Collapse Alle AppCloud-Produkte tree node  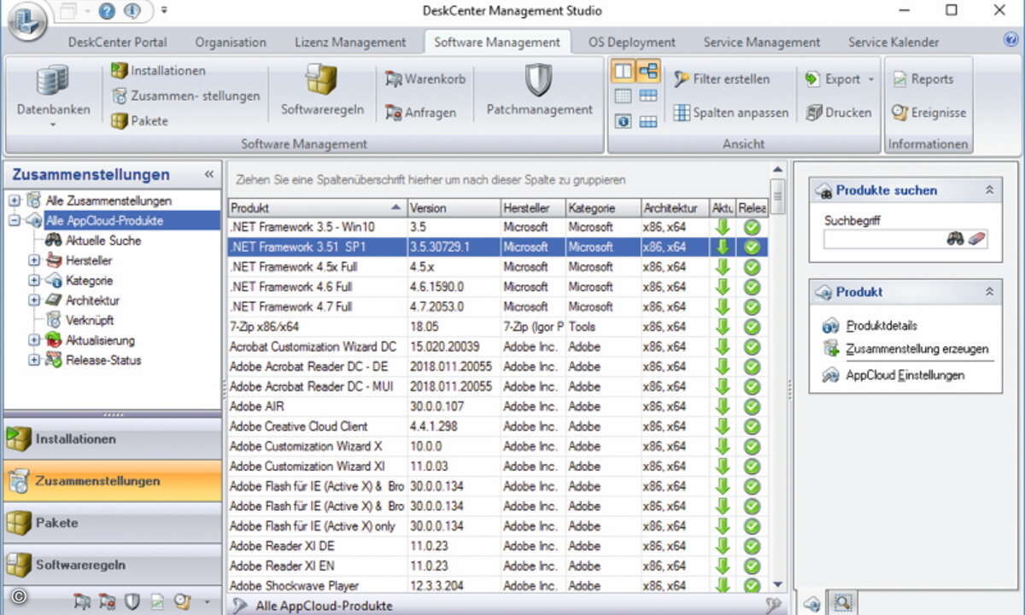click(x=15, y=220)
